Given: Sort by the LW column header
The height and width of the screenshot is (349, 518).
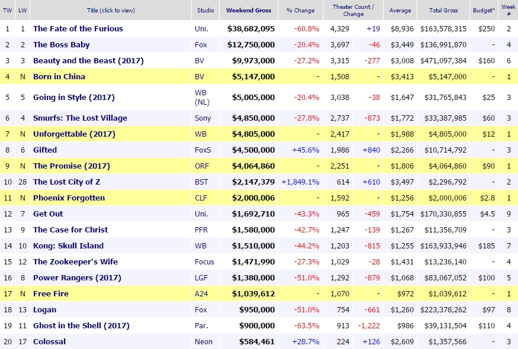Looking at the screenshot, I should [22, 10].
